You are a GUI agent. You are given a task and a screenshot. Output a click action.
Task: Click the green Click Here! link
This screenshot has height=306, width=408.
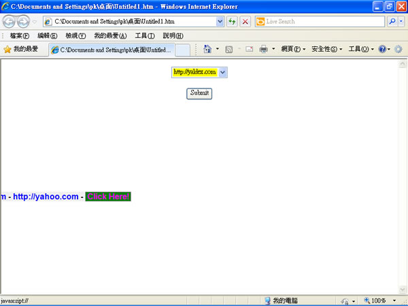108,197
